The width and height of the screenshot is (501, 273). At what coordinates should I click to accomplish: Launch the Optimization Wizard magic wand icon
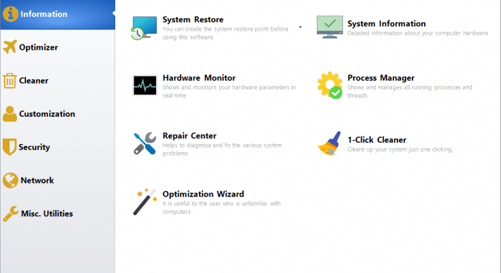[145, 202]
